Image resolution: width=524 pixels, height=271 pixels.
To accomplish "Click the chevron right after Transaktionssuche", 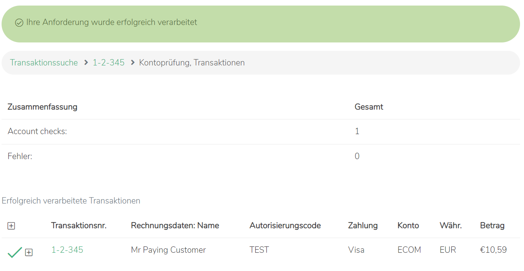I will [x=86, y=63].
